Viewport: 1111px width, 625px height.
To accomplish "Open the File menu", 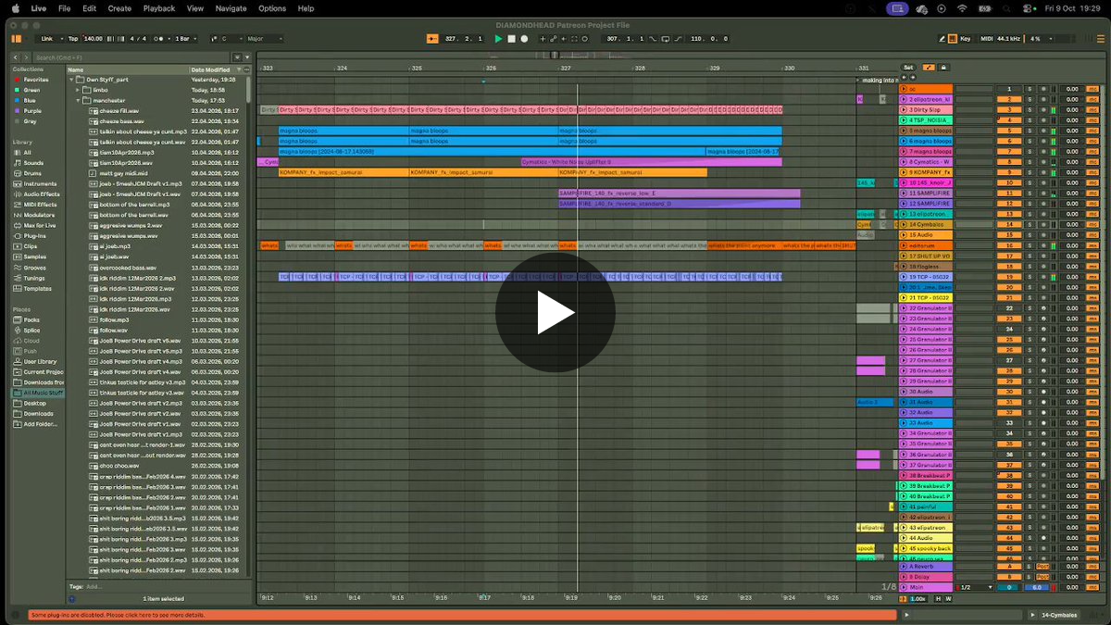I will [64, 8].
